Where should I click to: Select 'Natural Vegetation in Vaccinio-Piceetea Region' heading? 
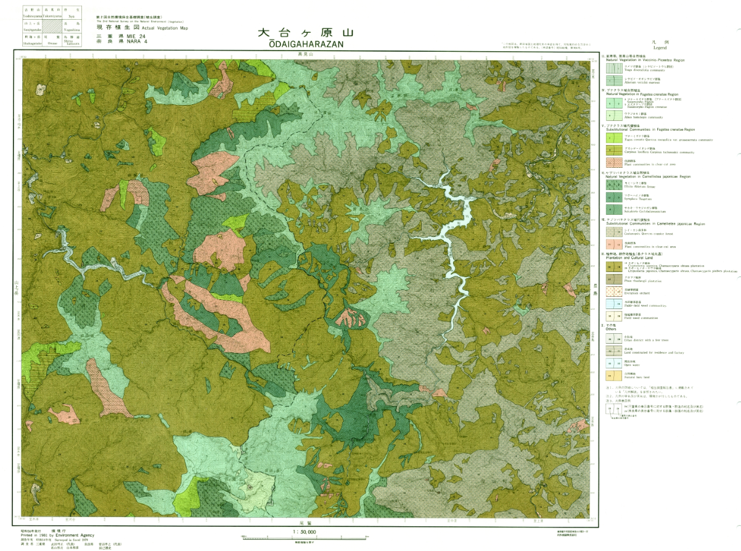(646, 60)
